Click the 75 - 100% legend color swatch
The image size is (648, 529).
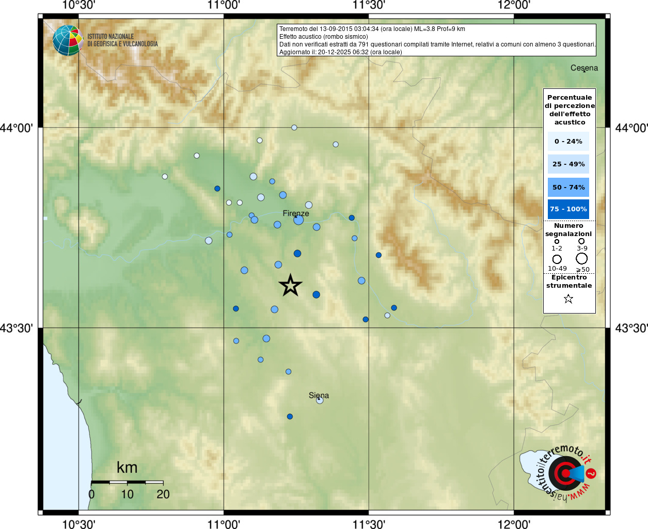[568, 209]
